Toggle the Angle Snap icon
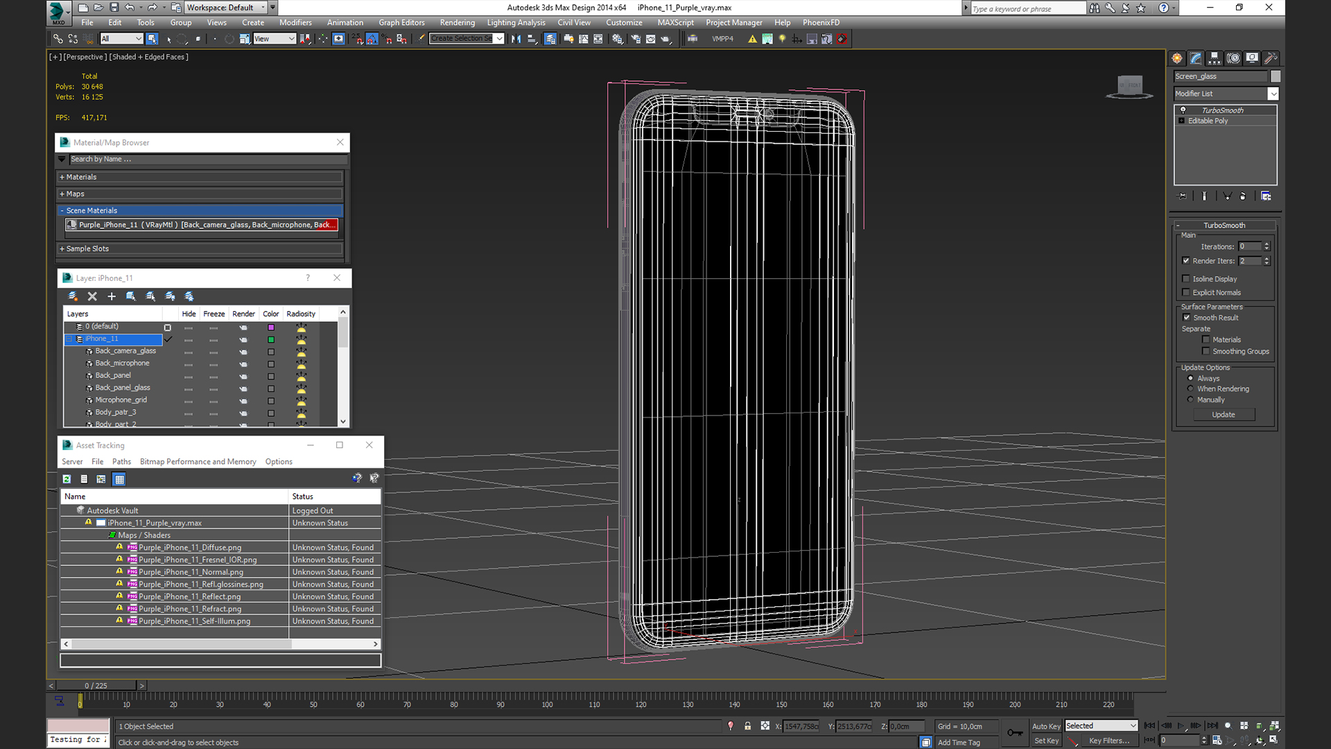Image resolution: width=1331 pixels, height=749 pixels. (372, 39)
